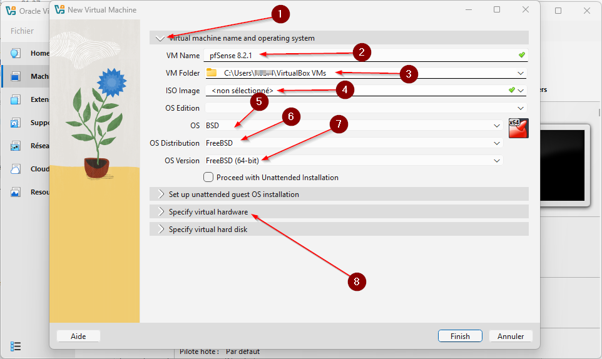This screenshot has height=359, width=602.
Task: Select the Machines icon in the sidebar
Action: [15, 76]
